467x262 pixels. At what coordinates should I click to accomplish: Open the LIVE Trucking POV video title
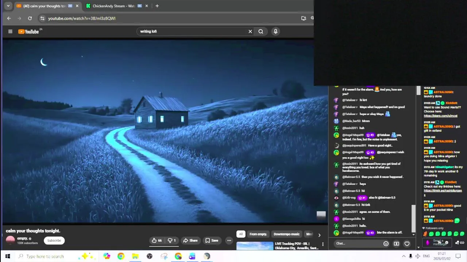(x=297, y=246)
